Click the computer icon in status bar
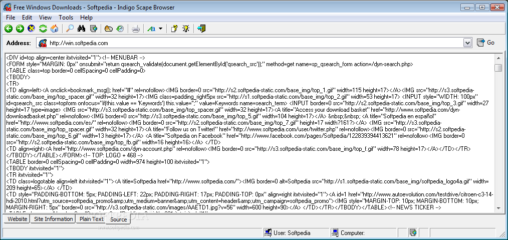This screenshot has width=508, height=240. pyautogui.click(x=335, y=232)
